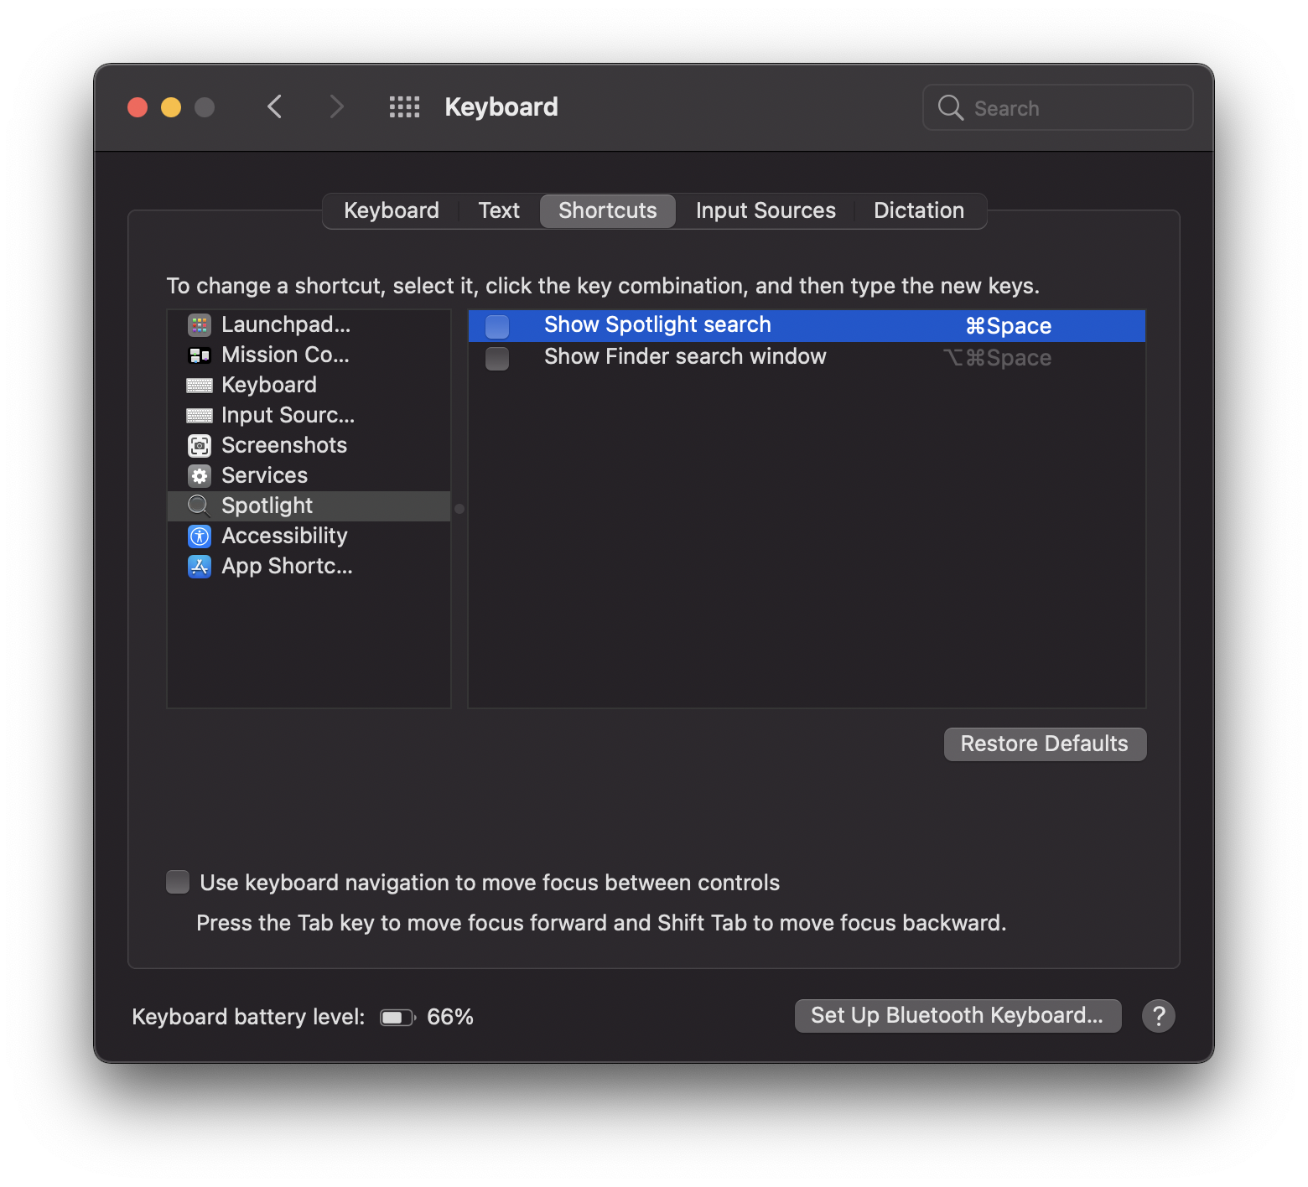Viewport: 1308px width, 1187px height.
Task: Show all preferences grid icon
Action: click(404, 107)
